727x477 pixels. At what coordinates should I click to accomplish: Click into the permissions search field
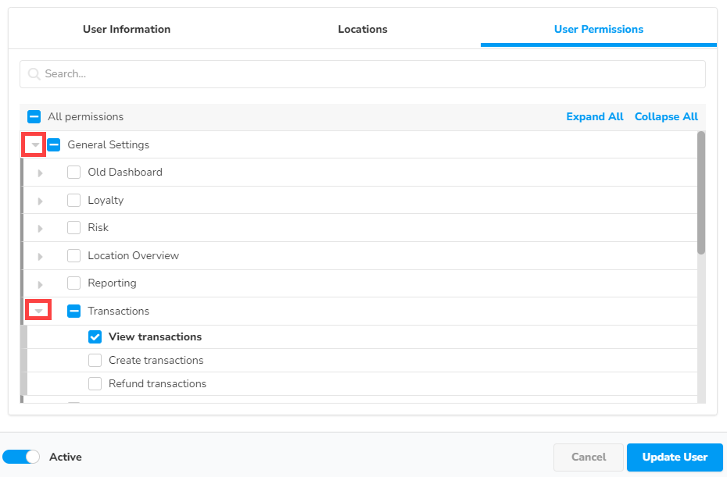[x=367, y=74]
